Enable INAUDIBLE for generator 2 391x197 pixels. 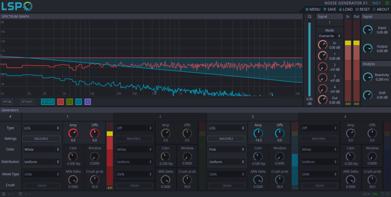tap(134, 139)
